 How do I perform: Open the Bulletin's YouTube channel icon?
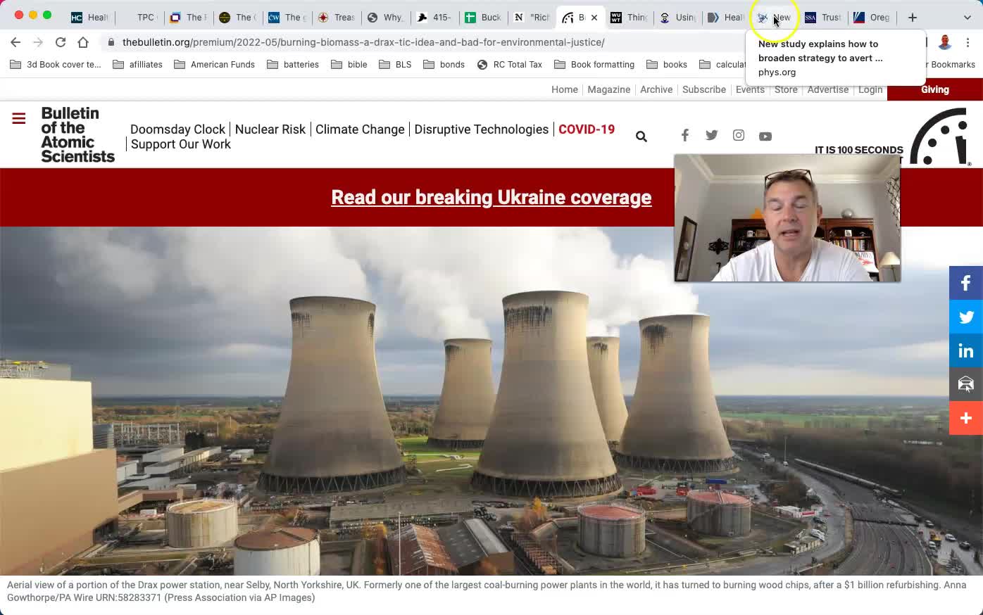(765, 136)
